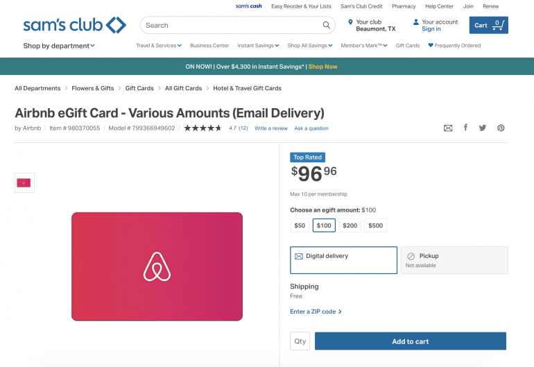Share product via email envelope icon

pos(448,128)
